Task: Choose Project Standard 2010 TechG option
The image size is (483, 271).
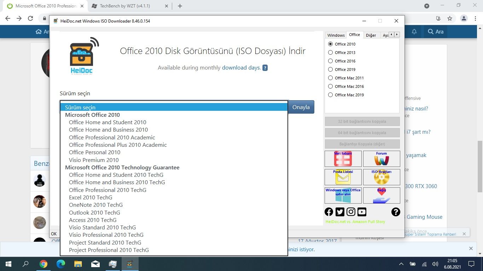Action: pyautogui.click(x=174, y=243)
